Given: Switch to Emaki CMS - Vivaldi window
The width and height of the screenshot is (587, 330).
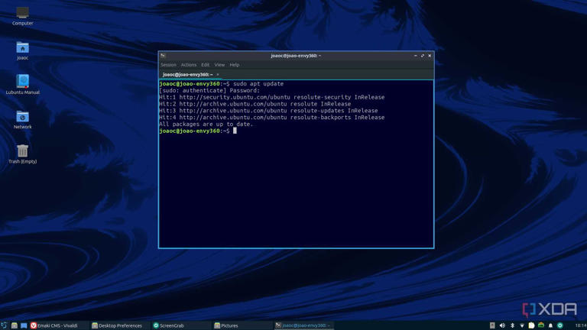Looking at the screenshot, I should (54, 325).
